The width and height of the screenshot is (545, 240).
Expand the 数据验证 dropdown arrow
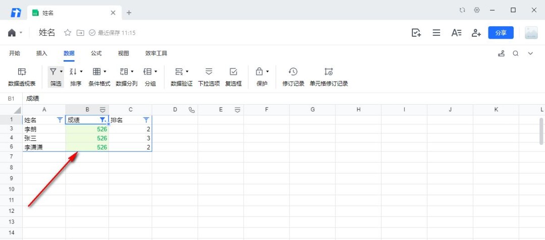(x=187, y=71)
